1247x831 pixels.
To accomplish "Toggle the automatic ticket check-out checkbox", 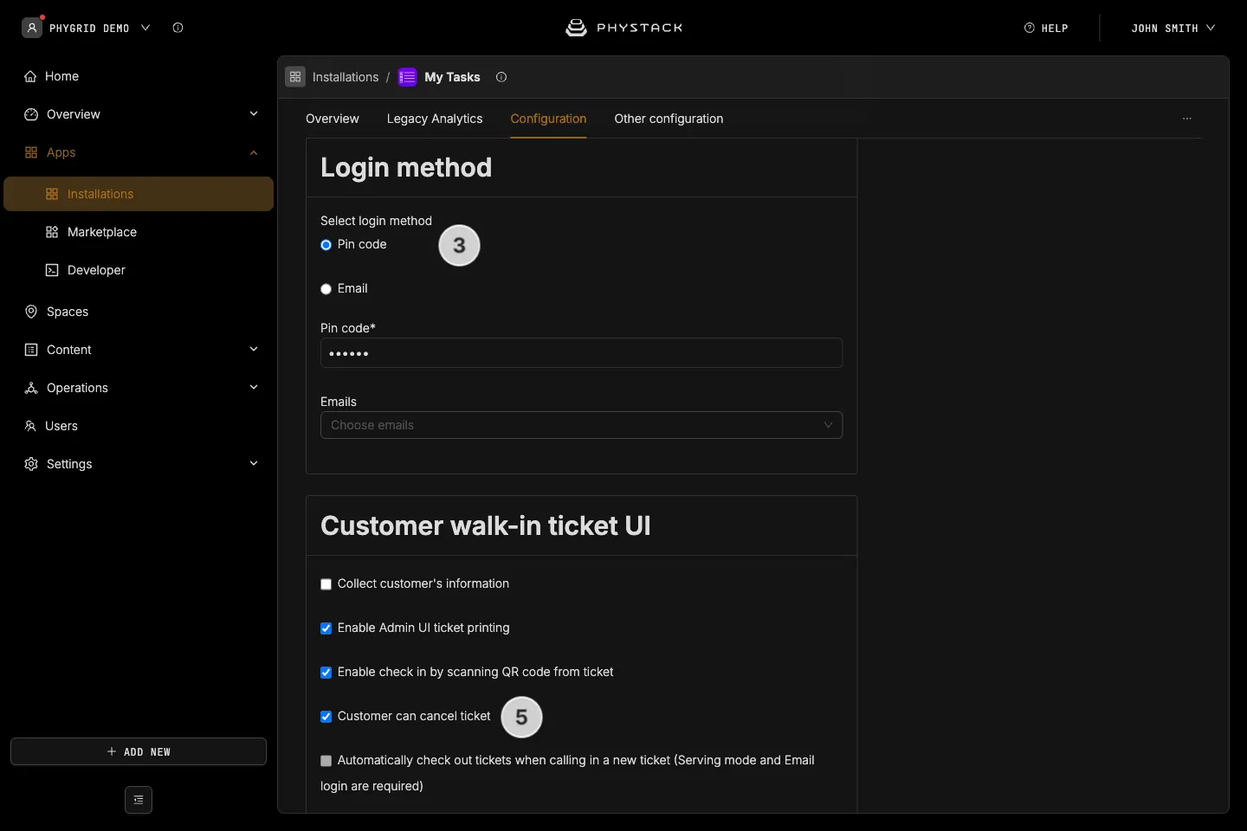I will (326, 761).
